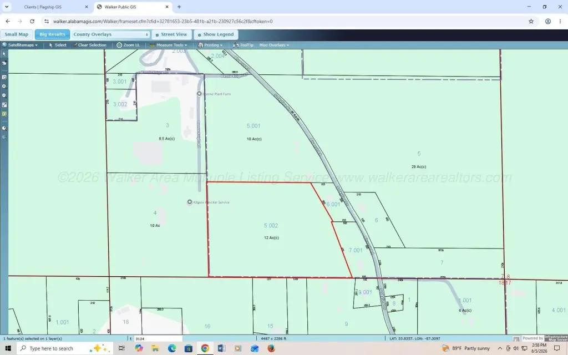Image resolution: width=568 pixels, height=355 pixels.
Task: Click parcel label 7.001
Action: 356,250
